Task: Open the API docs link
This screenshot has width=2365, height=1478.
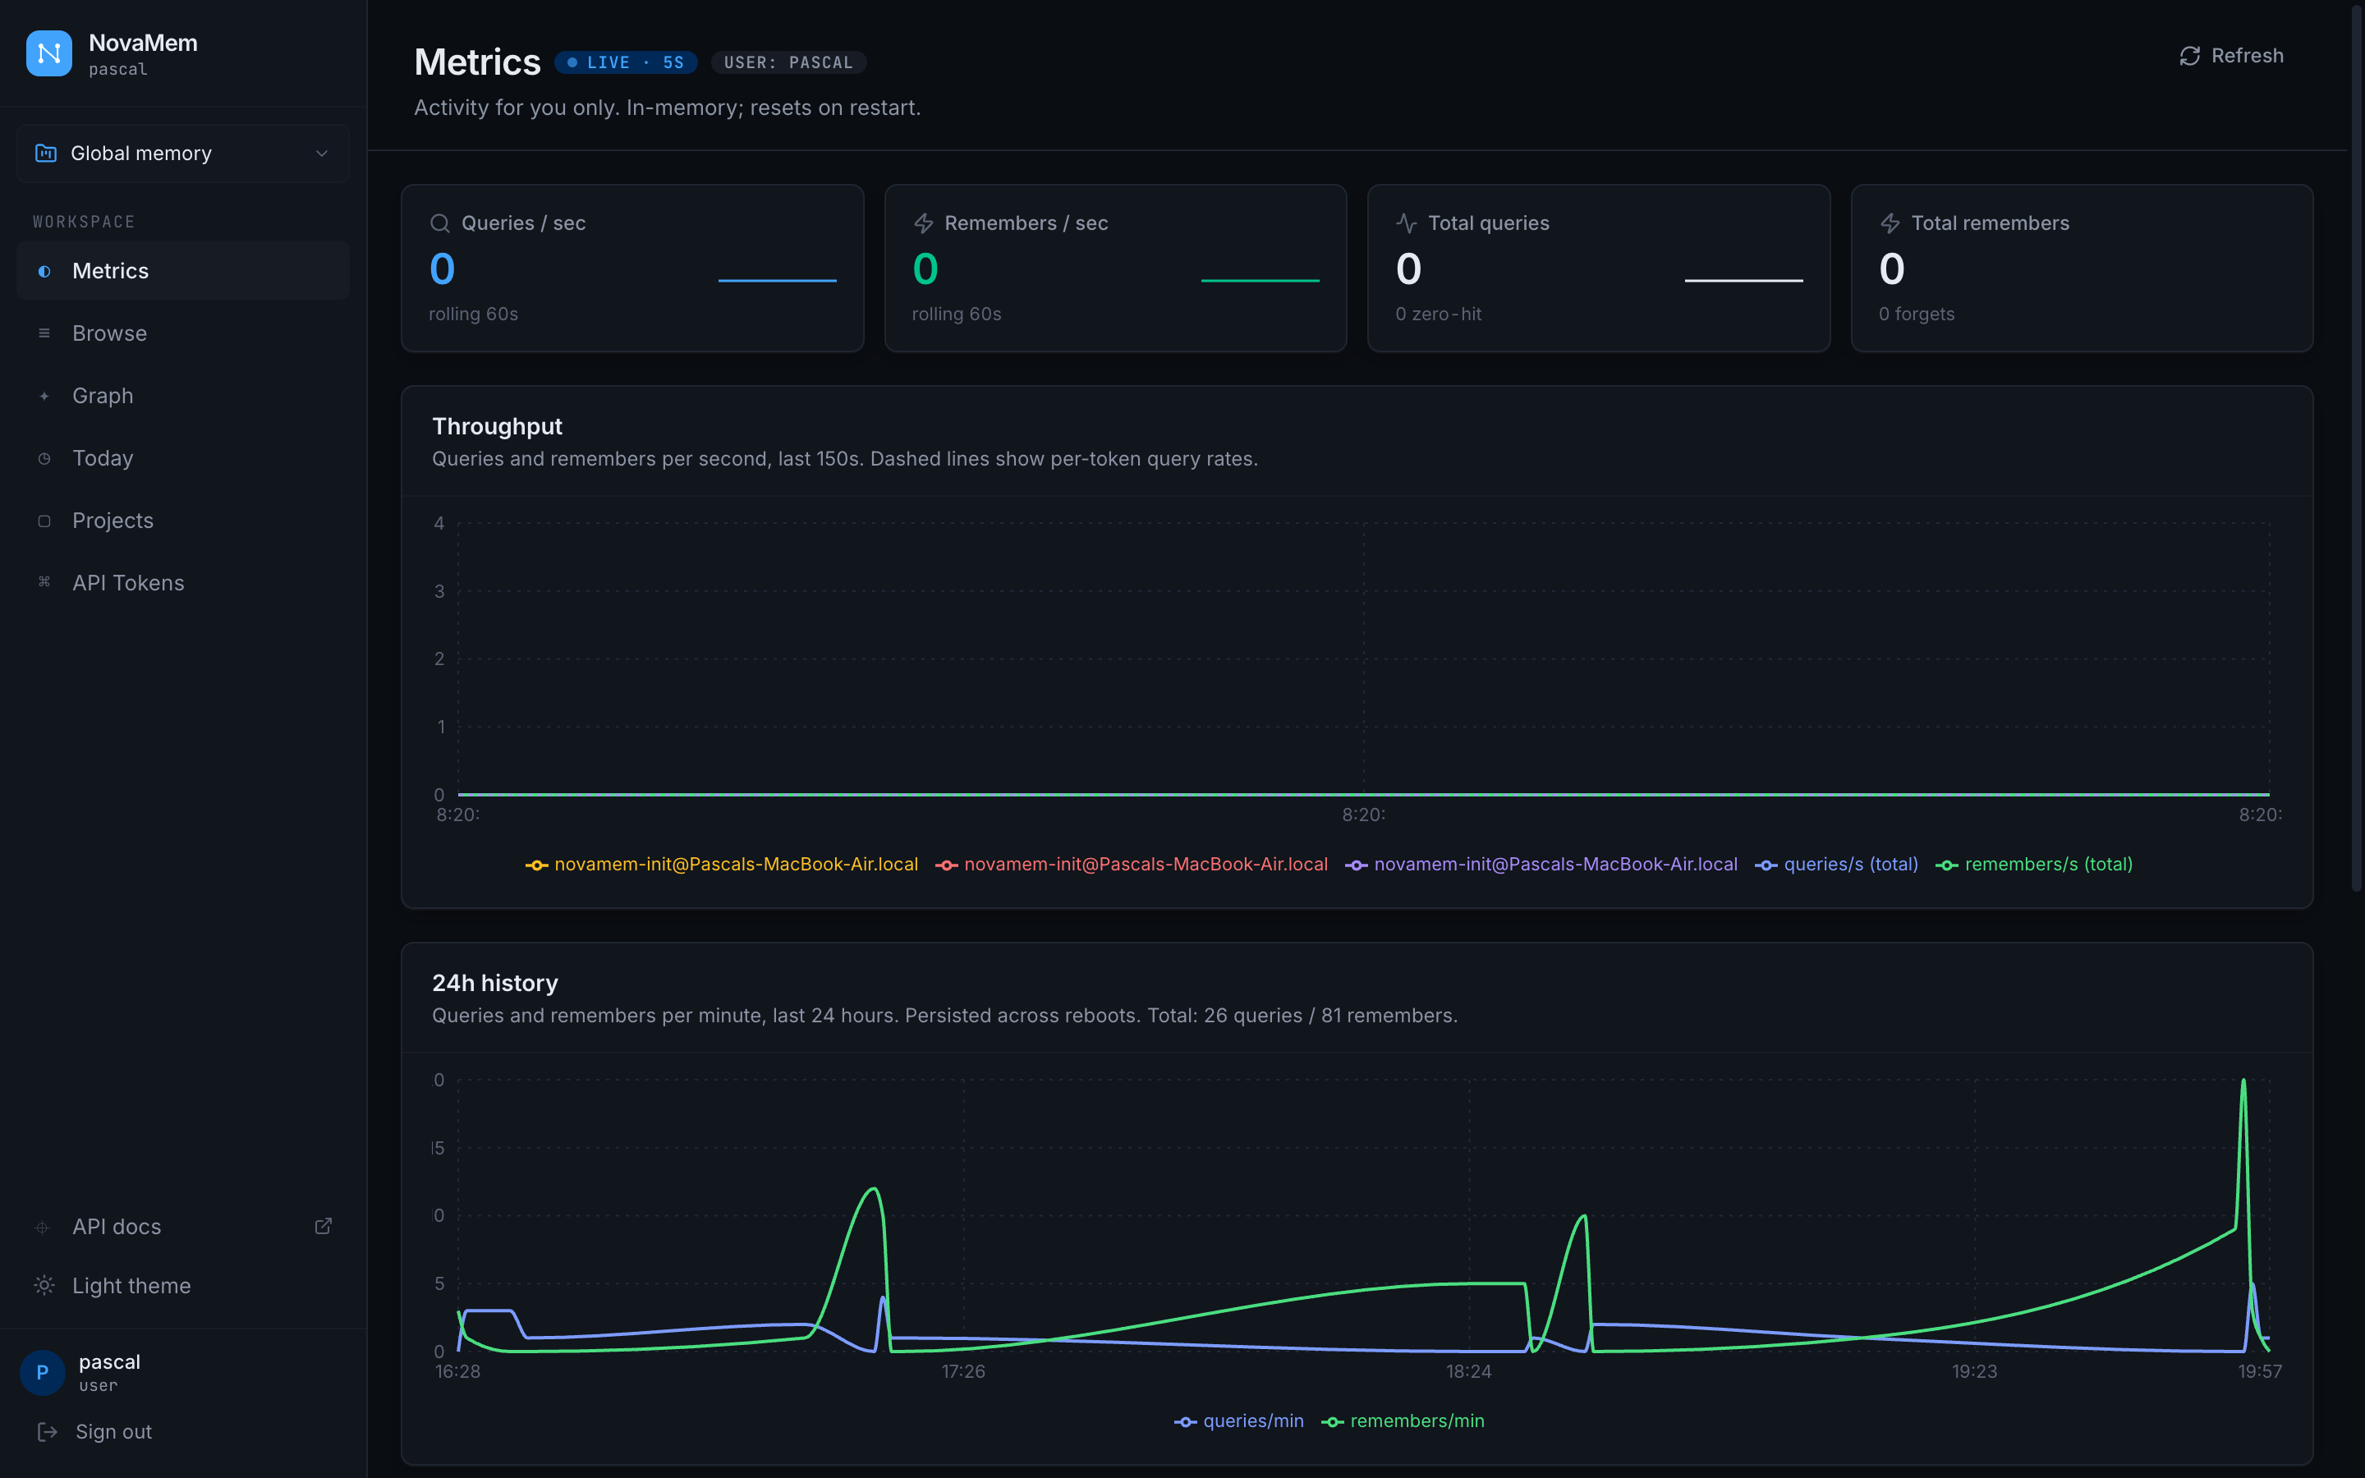Action: [183, 1227]
